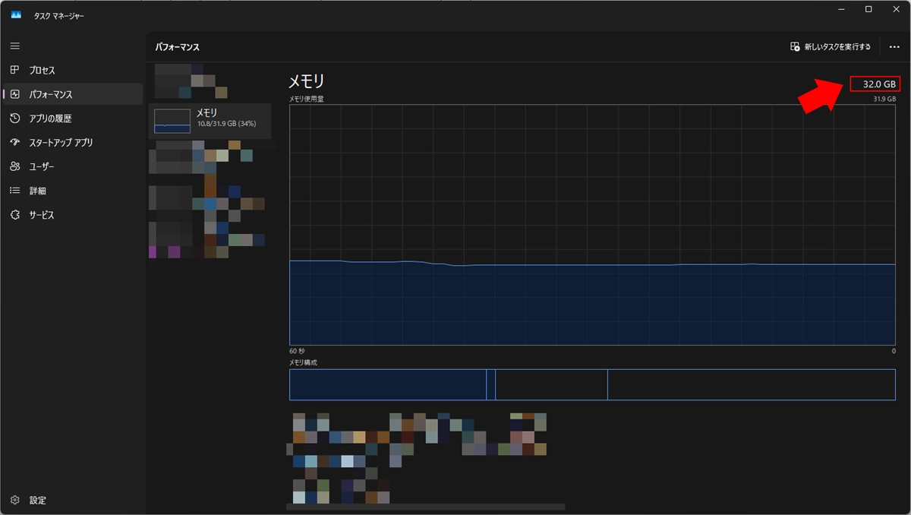Open アプリの履歴 (App history) page

tap(49, 119)
